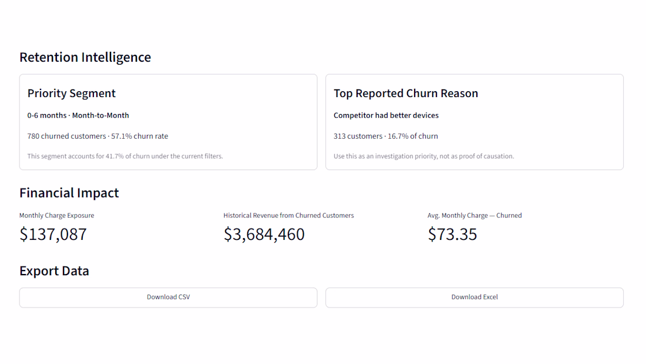Click the note about 41.7% of churn
Screen dimensions: 646x364
(125, 156)
